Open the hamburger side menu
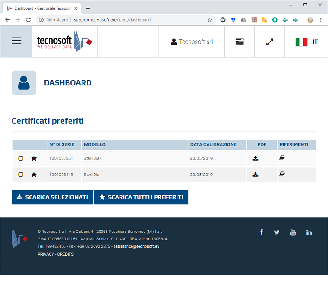 (x=16, y=41)
